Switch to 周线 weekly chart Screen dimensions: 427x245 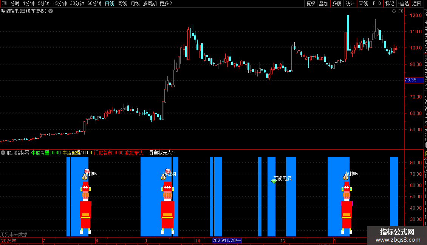pos(122,3)
